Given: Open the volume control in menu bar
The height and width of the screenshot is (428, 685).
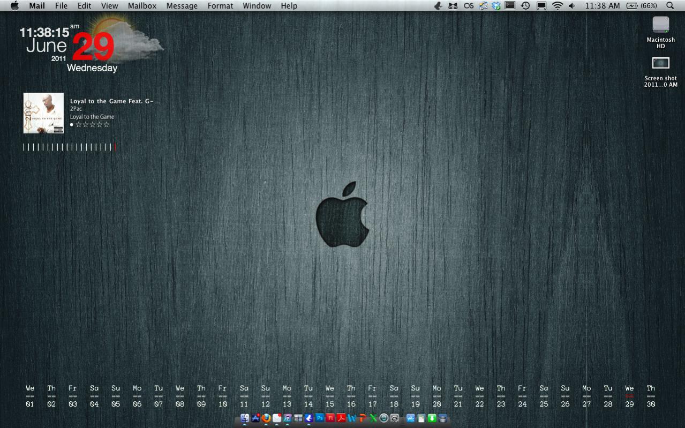Looking at the screenshot, I should coord(572,6).
